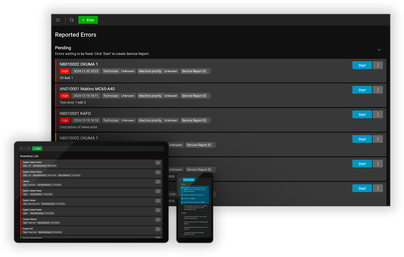
Task: Click the 'Laptop' item name on the tablet
Action: coord(26,181)
